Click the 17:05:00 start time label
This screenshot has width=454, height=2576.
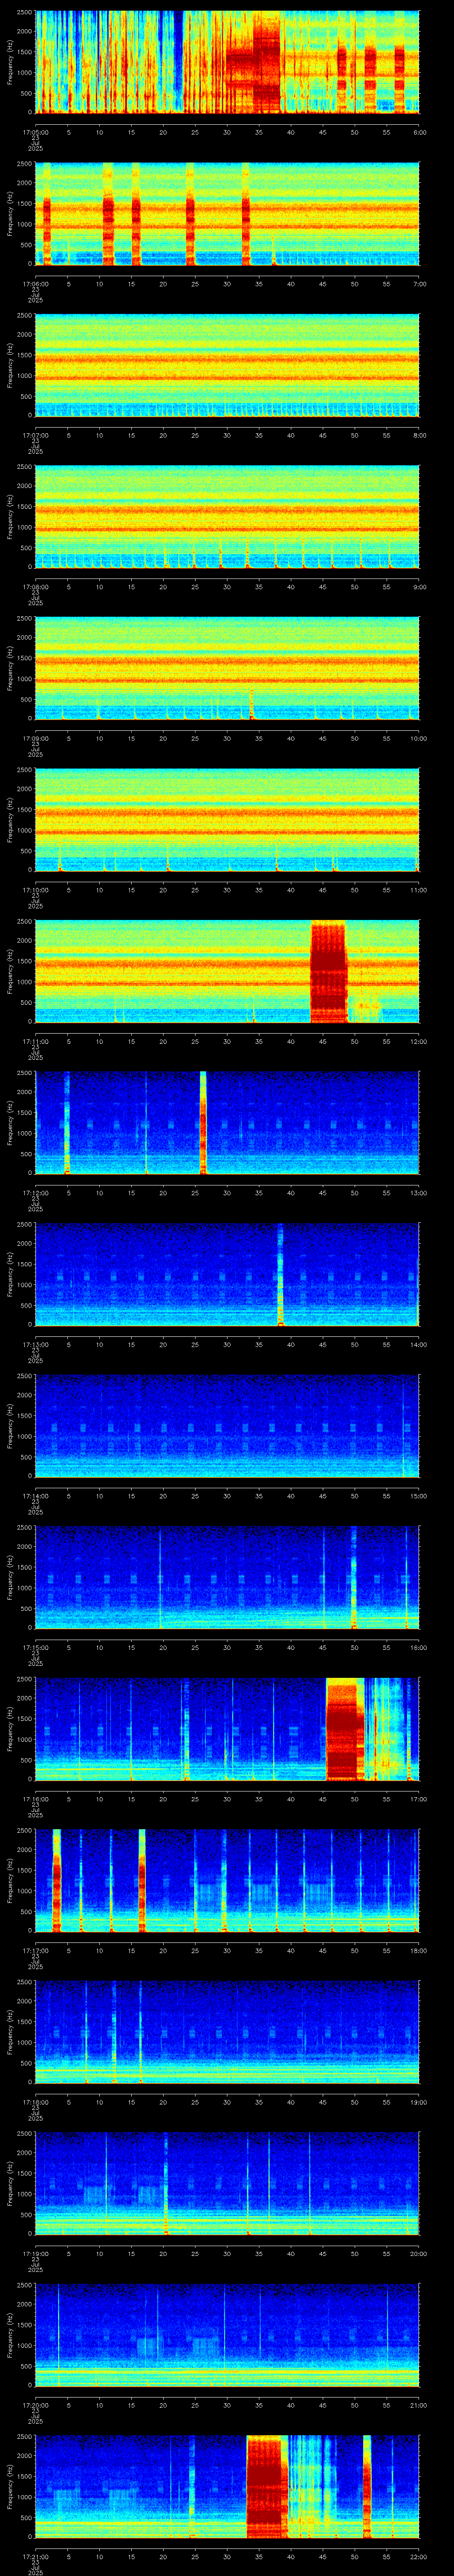pyautogui.click(x=35, y=131)
